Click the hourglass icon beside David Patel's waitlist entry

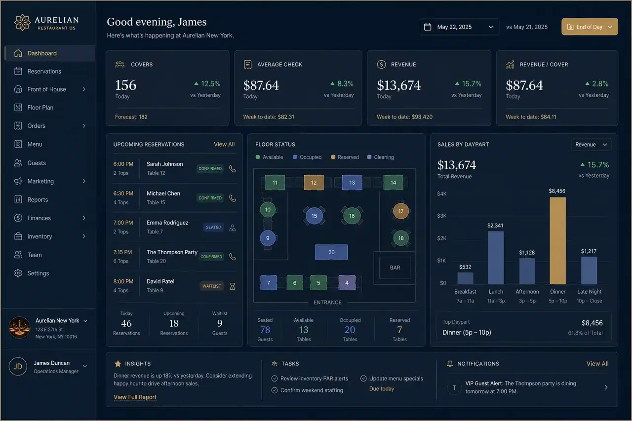point(233,286)
